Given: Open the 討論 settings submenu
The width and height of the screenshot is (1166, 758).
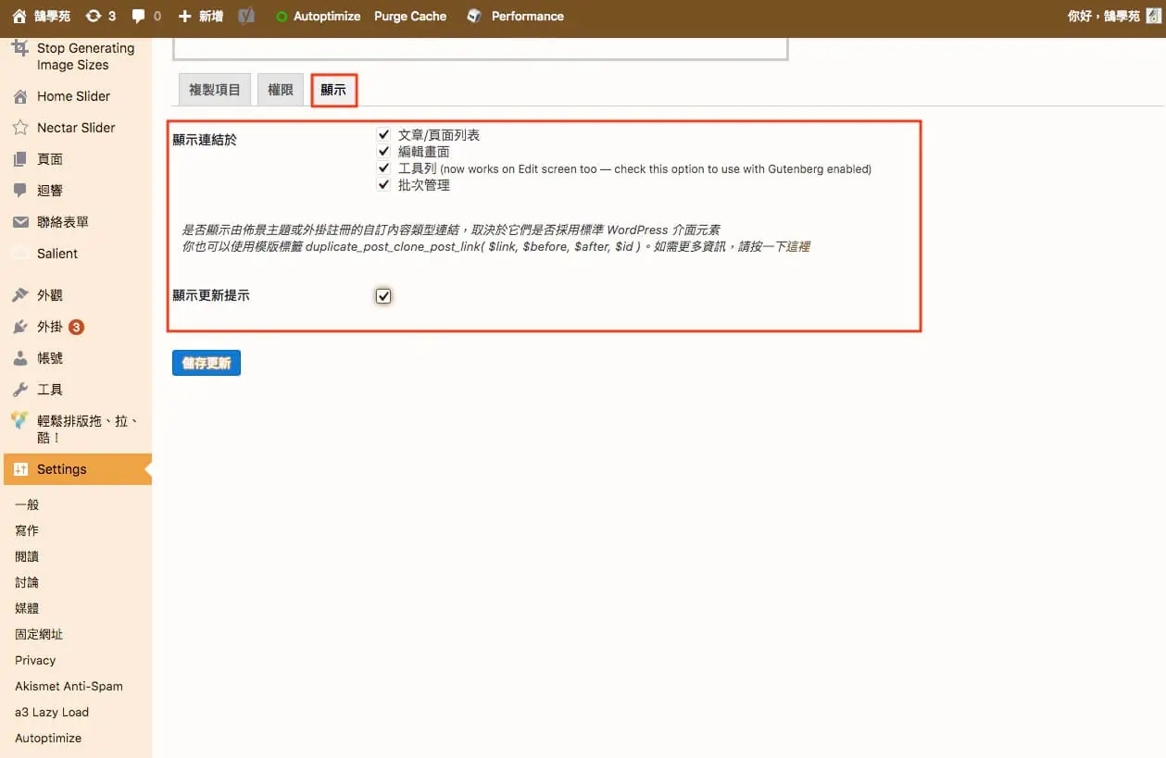Looking at the screenshot, I should pyautogui.click(x=27, y=582).
